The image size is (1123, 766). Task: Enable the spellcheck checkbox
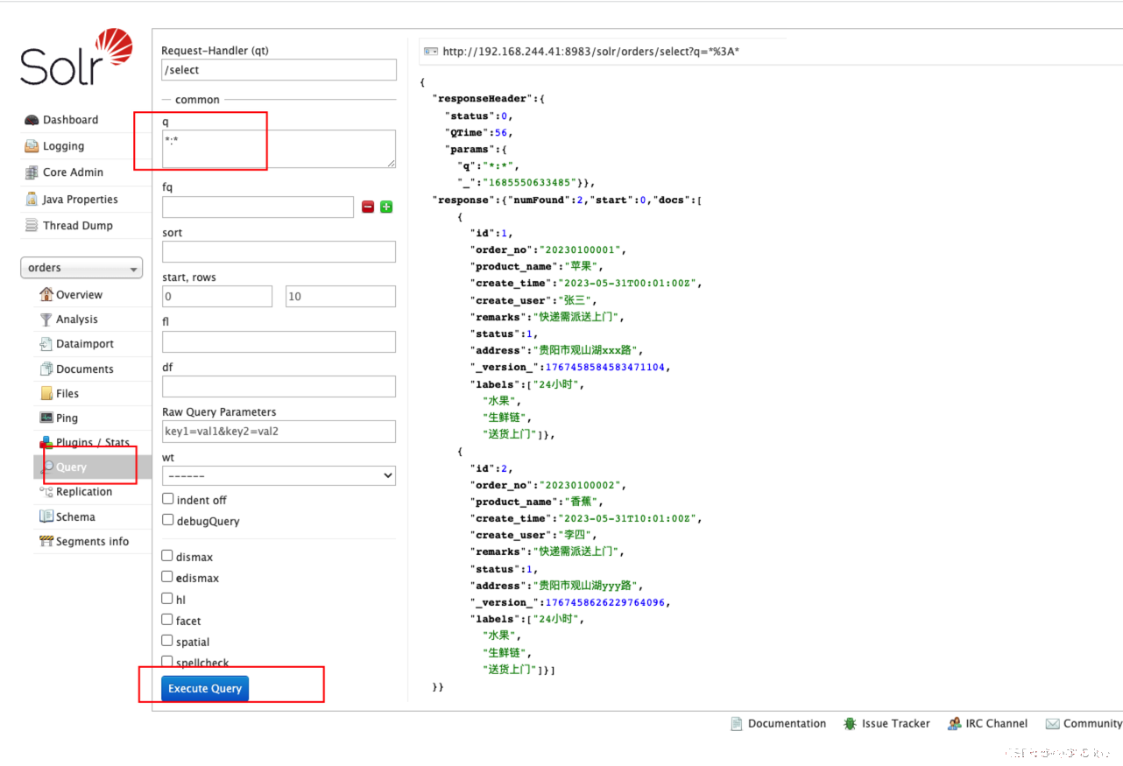pos(167,662)
